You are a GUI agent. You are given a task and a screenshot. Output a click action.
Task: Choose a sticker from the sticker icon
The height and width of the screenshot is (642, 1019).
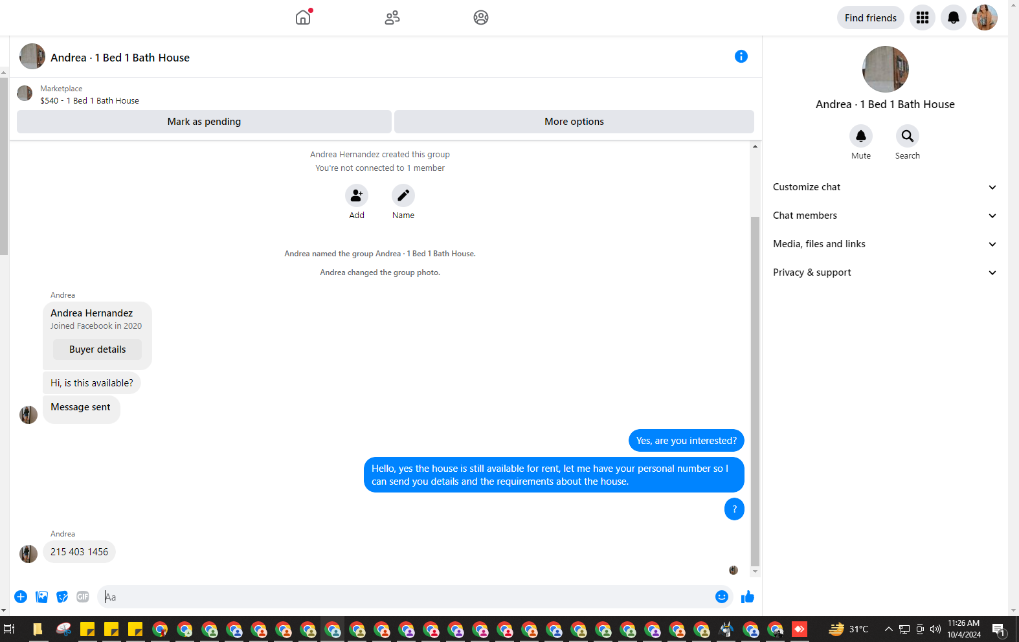62,597
